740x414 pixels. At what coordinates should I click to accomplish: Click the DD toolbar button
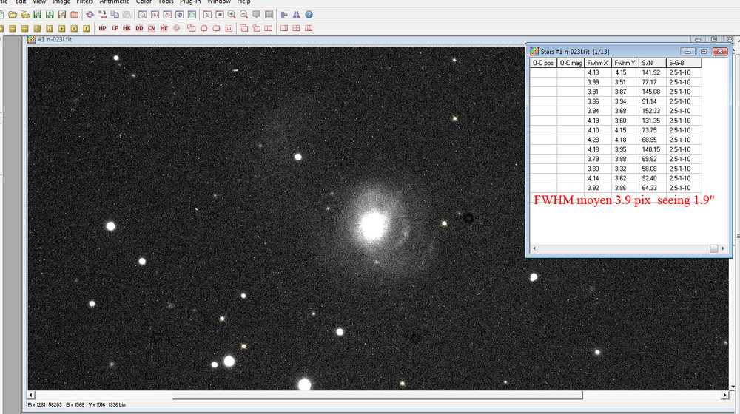pyautogui.click(x=139, y=28)
